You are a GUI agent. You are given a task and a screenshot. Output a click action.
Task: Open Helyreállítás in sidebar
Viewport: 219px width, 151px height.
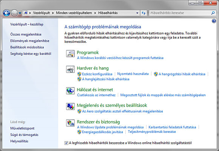tap(19, 141)
